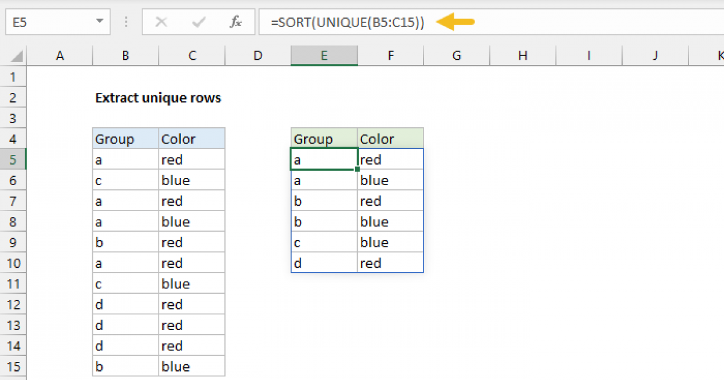The width and height of the screenshot is (724, 380).
Task: Select row 12 header
Action: 13,305
